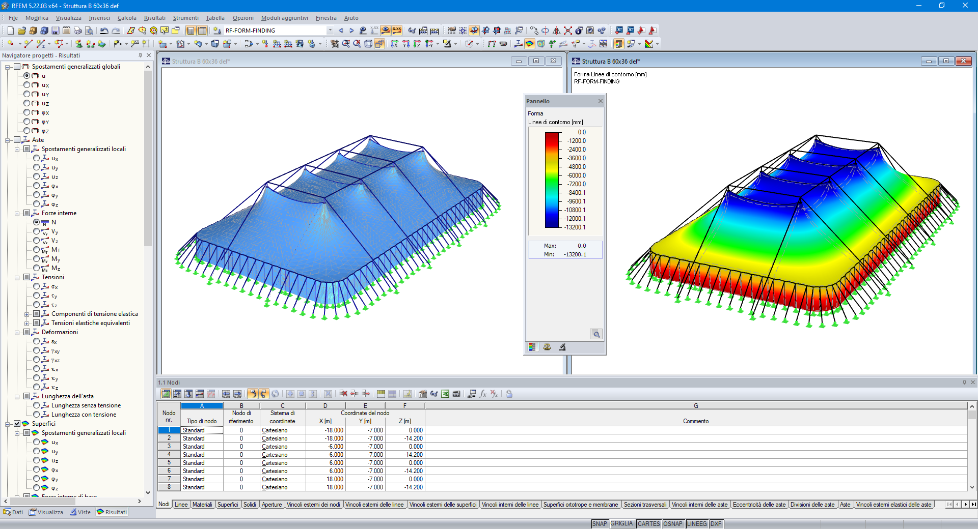Activate the zoom magnifier tool
Image resolution: width=978 pixels, height=529 pixels.
click(x=345, y=44)
